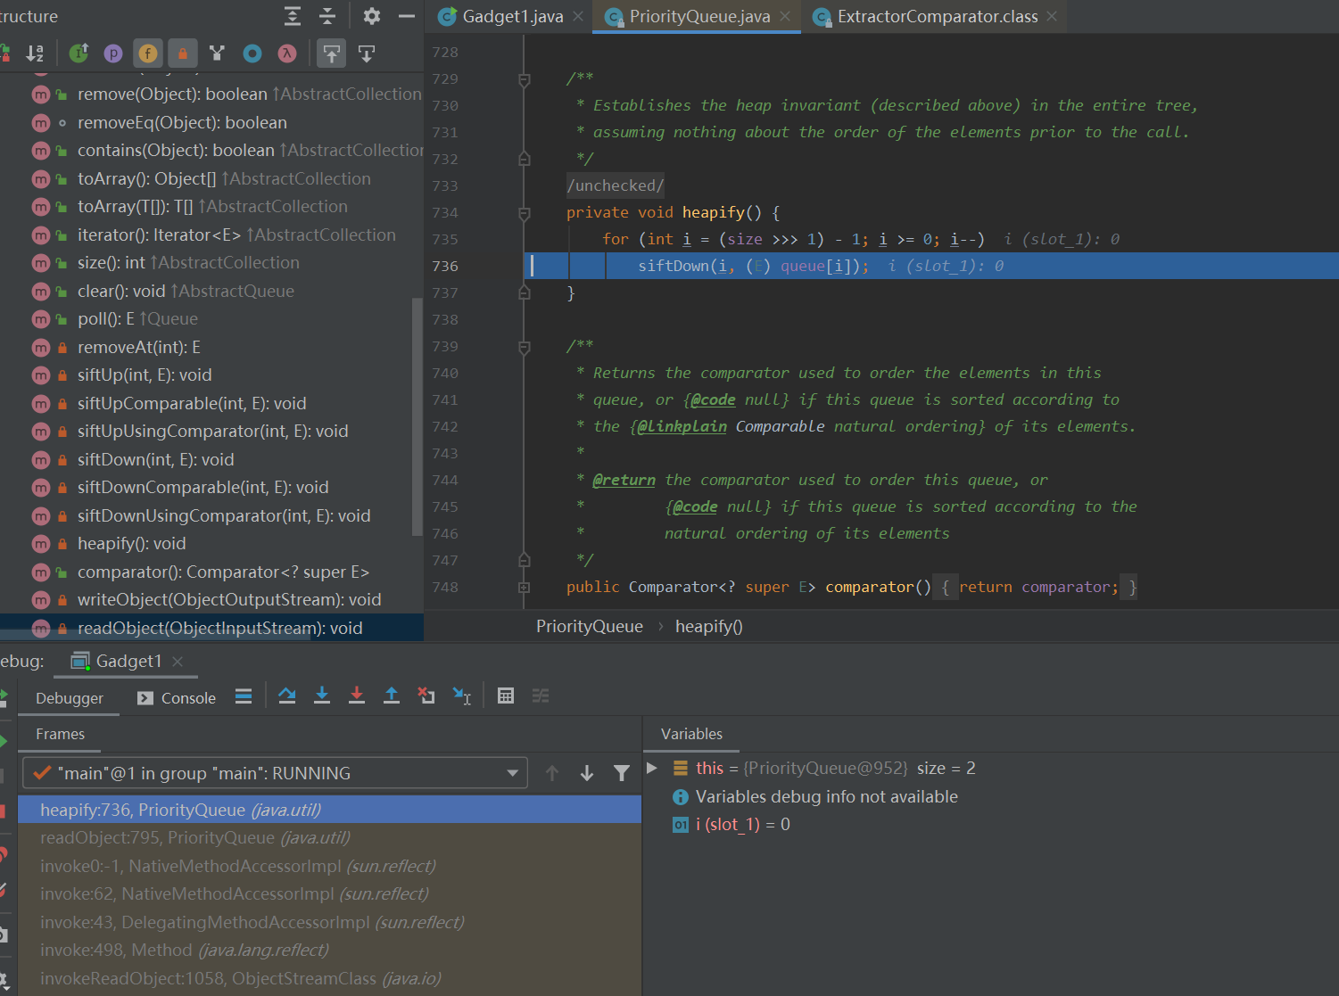Collapse heapify method fold at line 734
1339x996 pixels.
point(525,213)
